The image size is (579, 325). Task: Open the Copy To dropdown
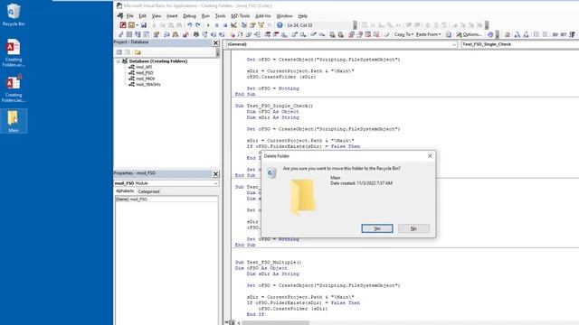403,34
